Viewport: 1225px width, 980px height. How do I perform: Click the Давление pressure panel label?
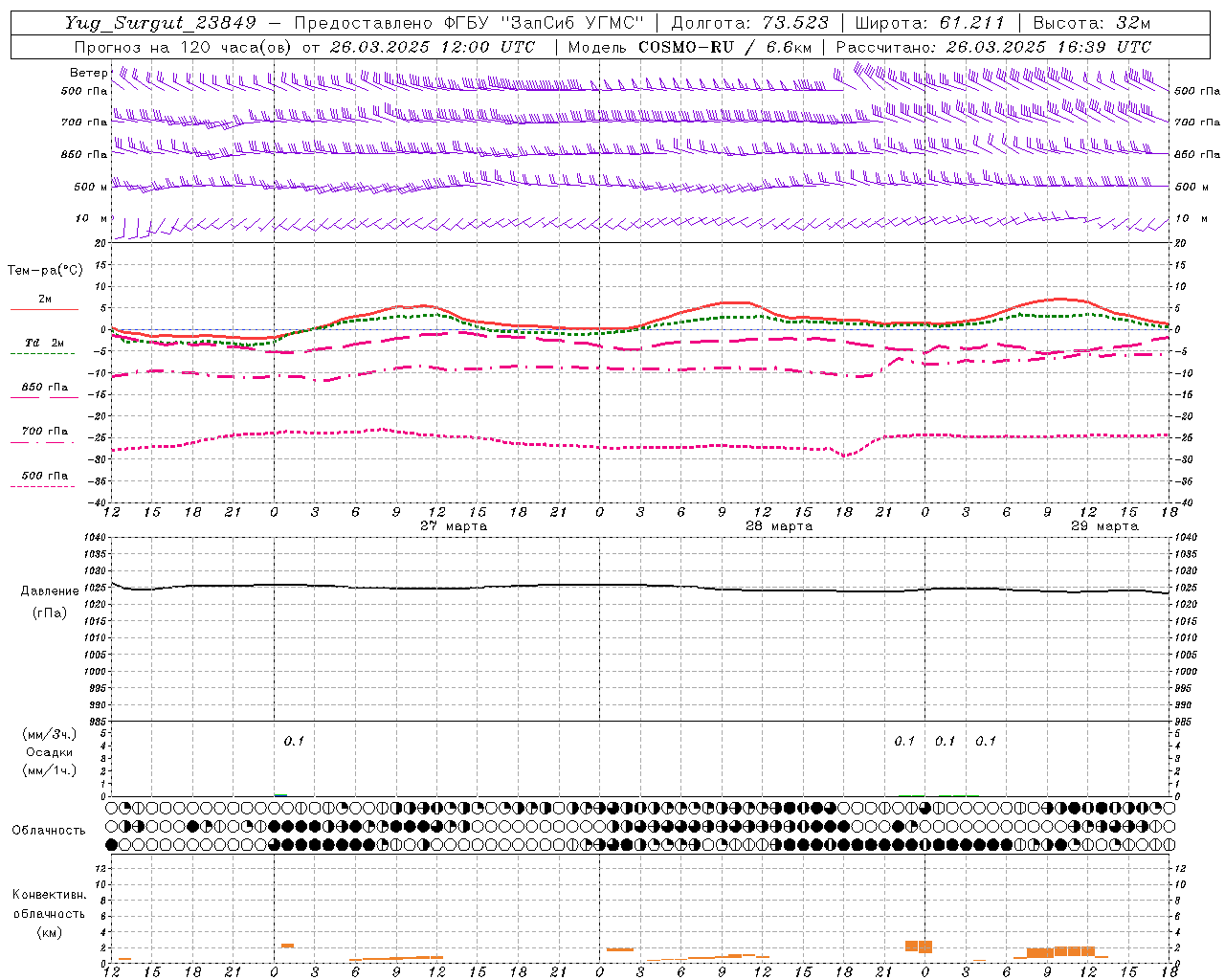50,591
